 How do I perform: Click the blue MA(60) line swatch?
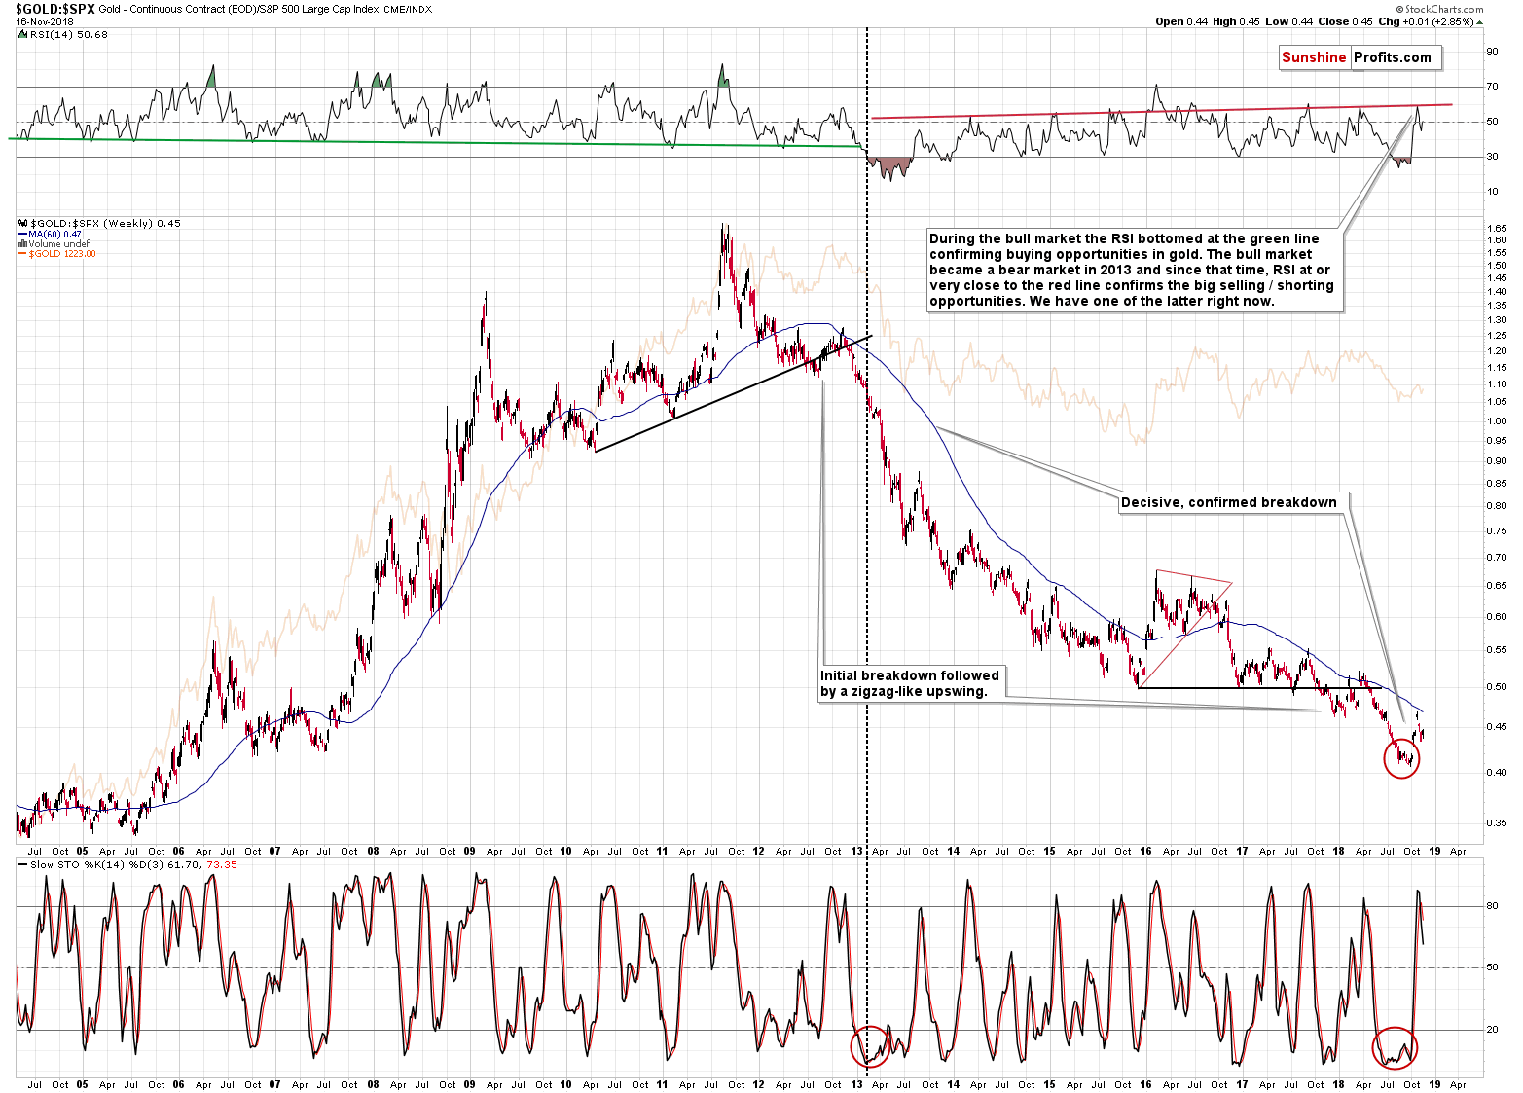pyautogui.click(x=23, y=235)
